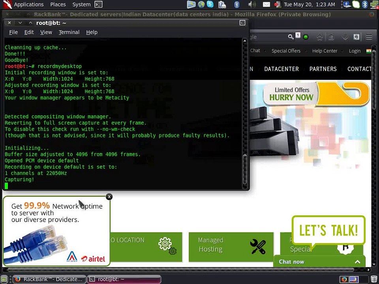
Task: Open the Firefox hamburger menu
Action: [x=369, y=37]
